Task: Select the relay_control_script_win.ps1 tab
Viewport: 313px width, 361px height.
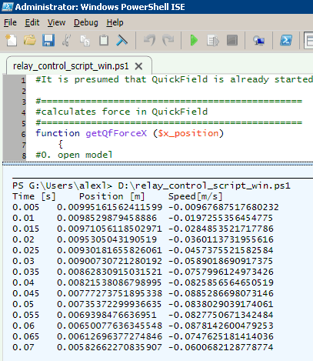Action: [71, 66]
